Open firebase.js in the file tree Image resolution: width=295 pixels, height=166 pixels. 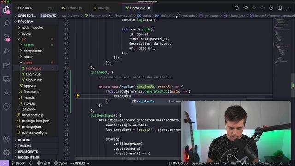[x=31, y=92]
